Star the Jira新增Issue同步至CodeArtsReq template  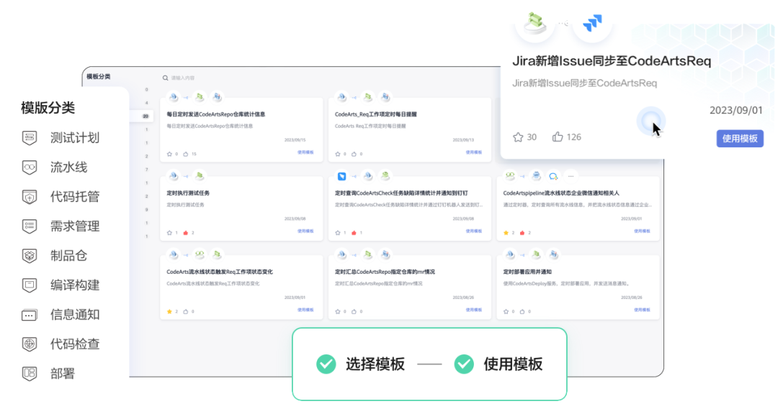(518, 137)
